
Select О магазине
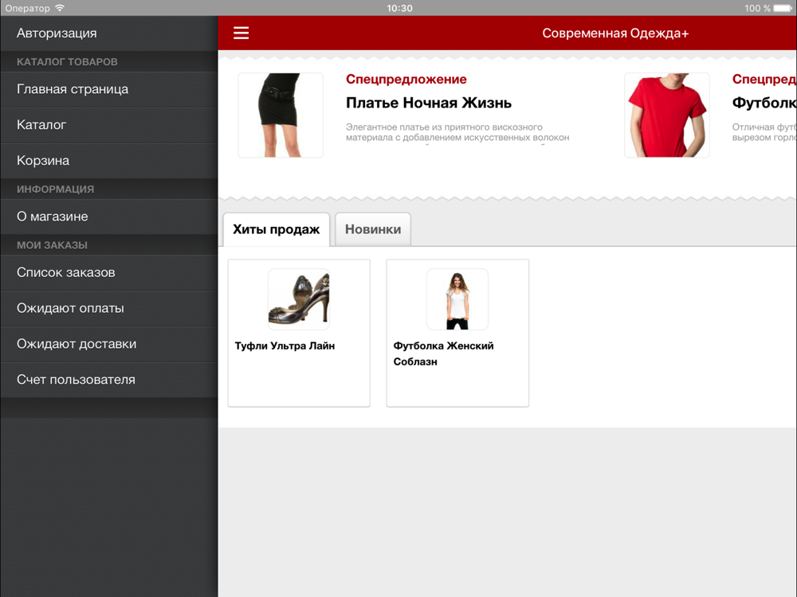tap(108, 217)
